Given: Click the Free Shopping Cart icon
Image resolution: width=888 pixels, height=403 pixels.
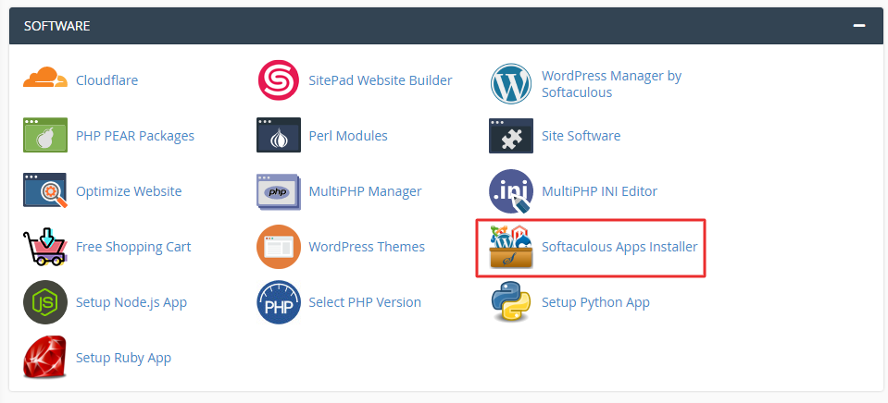Looking at the screenshot, I should 45,247.
